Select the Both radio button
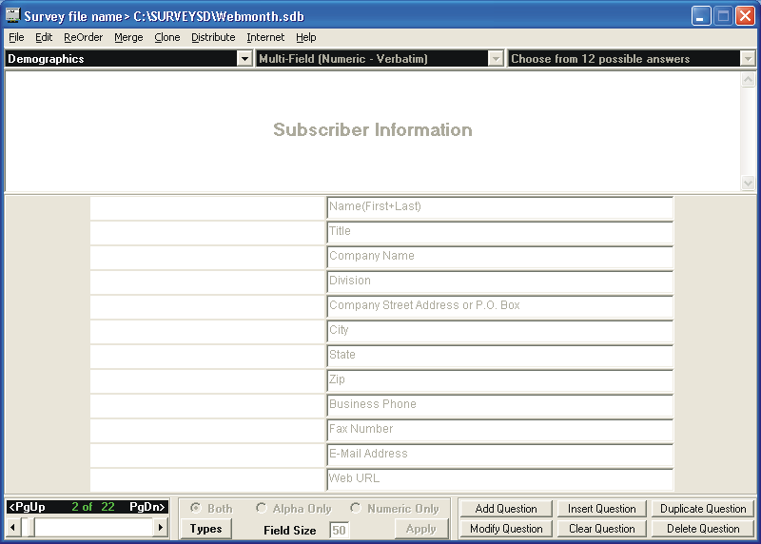Image resolution: width=761 pixels, height=544 pixels. click(196, 508)
